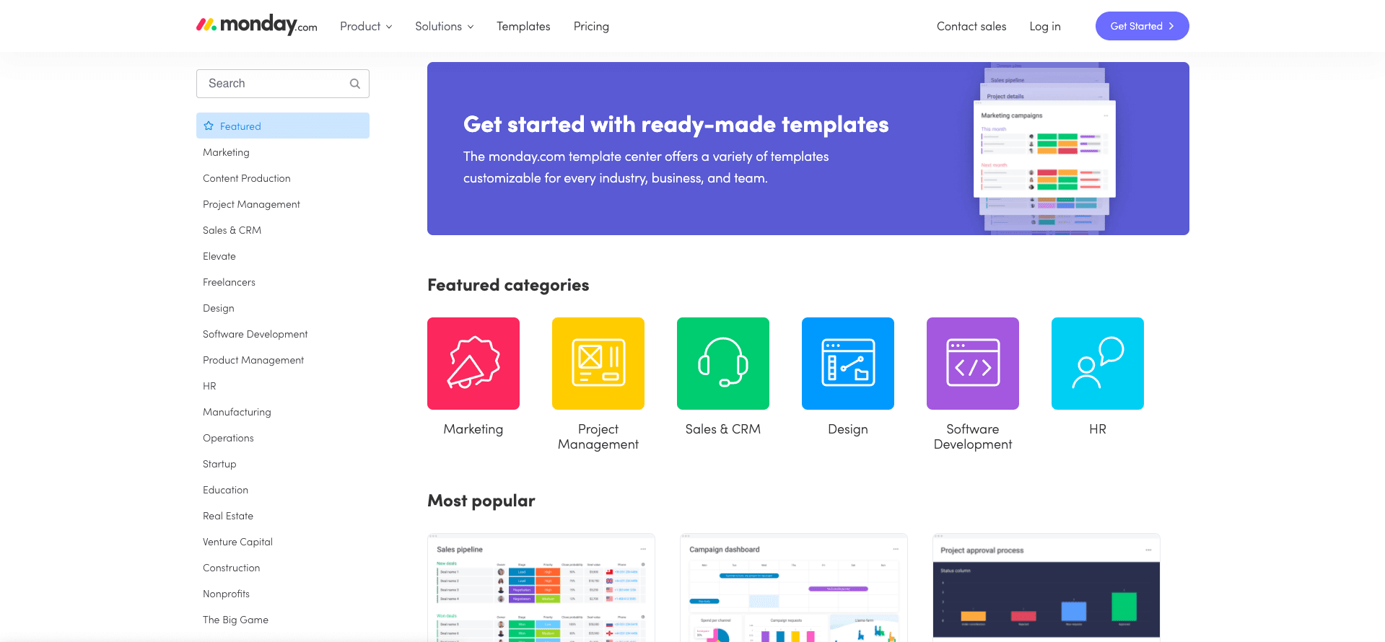Viewport: 1385px width, 642px height.
Task: Click the Log in link
Action: pos(1045,26)
